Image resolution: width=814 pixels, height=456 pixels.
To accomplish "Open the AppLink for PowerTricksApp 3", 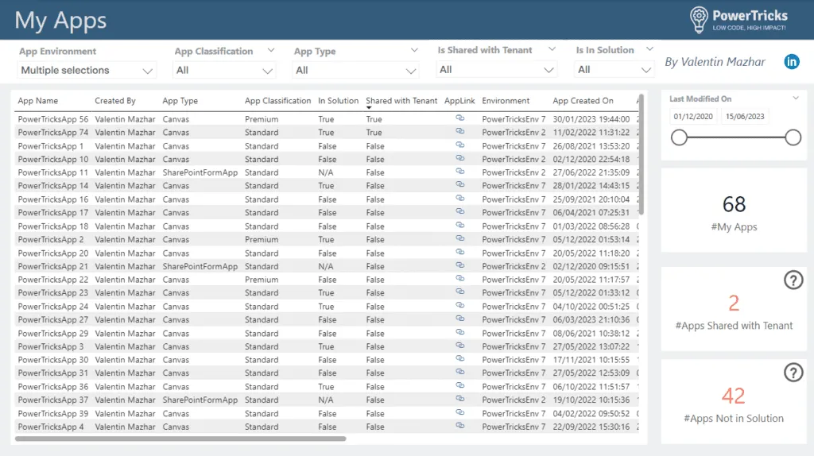I will pos(460,346).
